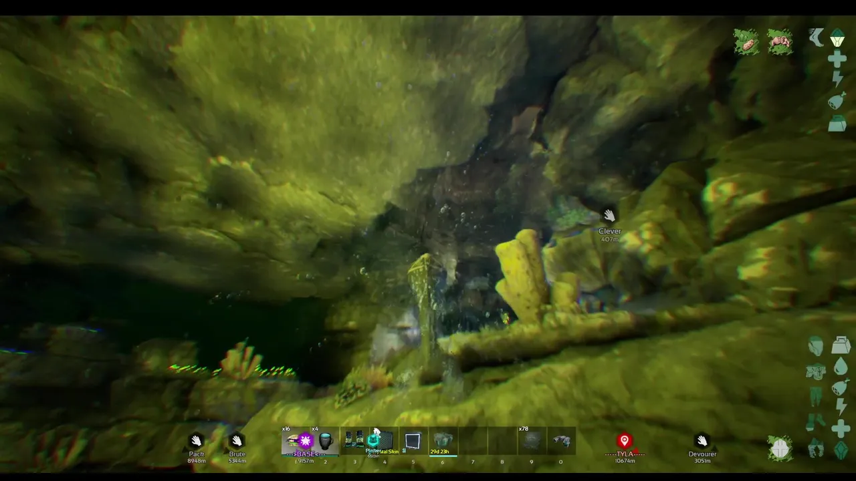Click the leggings armor slot icon
Image resolution: width=856 pixels, height=481 pixels.
click(815, 397)
